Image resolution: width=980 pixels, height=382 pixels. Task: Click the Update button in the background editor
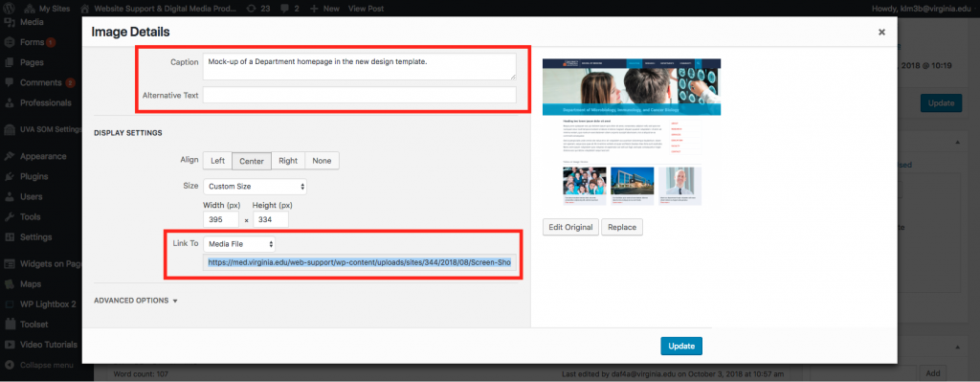point(942,103)
